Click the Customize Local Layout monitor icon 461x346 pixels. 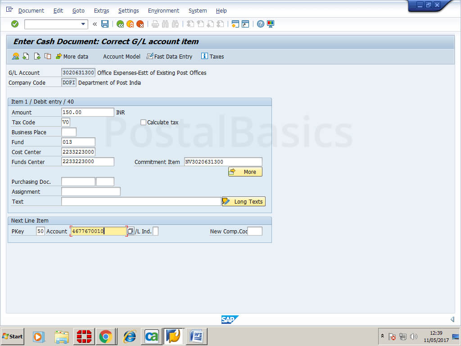[271, 24]
